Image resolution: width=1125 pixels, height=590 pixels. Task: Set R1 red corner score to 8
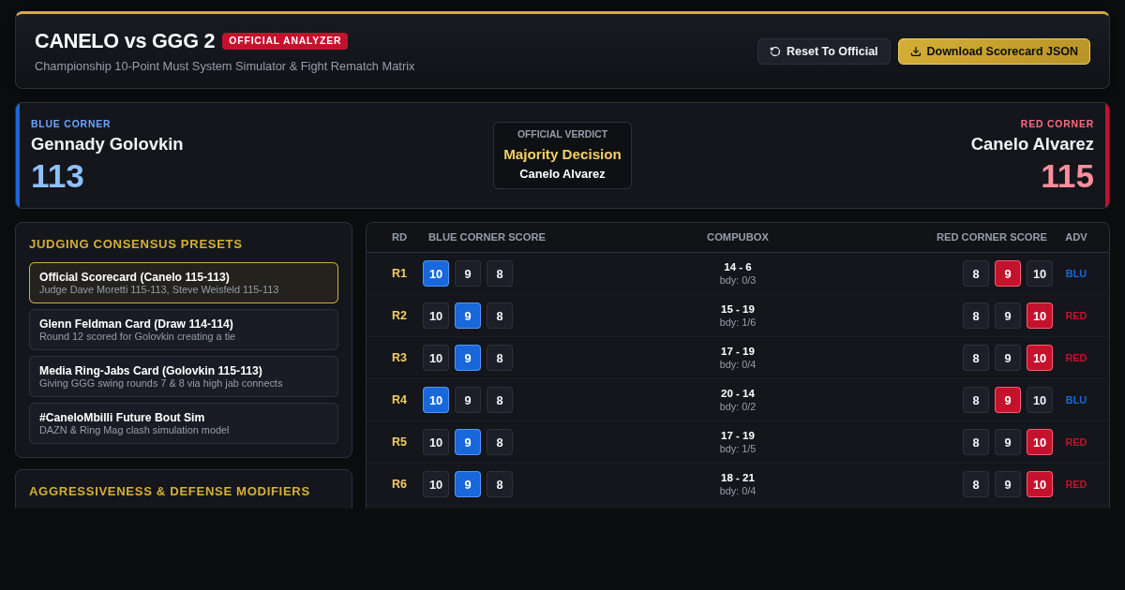[976, 273]
